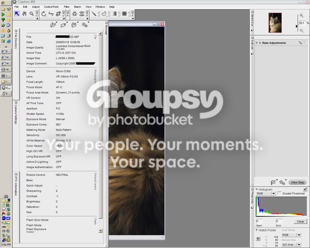This screenshot has height=248, width=310.
Task: Select the Hand pan tool
Action: 24,14
